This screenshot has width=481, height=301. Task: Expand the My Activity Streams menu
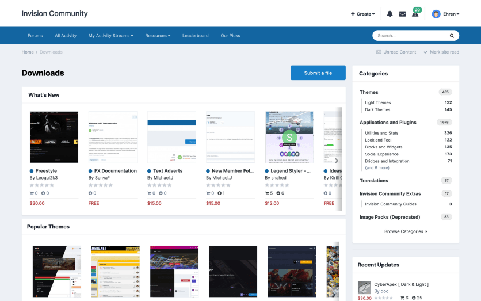pyautogui.click(x=110, y=36)
